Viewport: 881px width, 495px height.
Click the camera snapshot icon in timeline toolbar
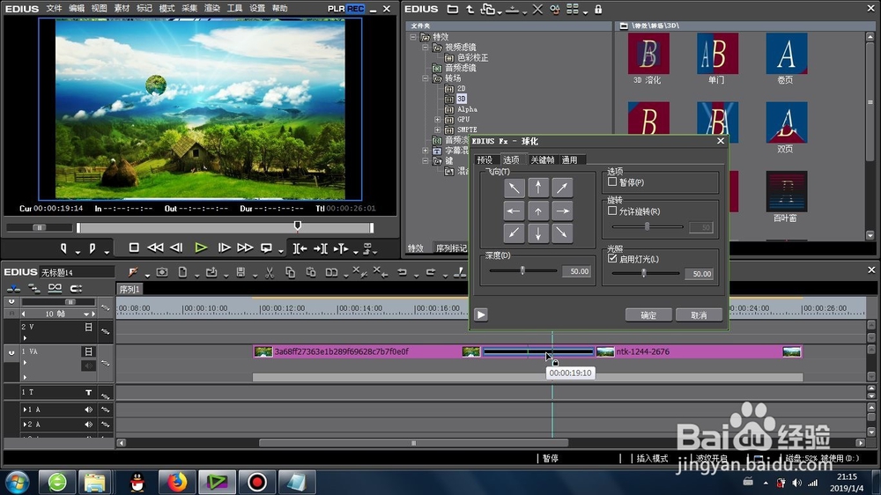[x=162, y=272]
